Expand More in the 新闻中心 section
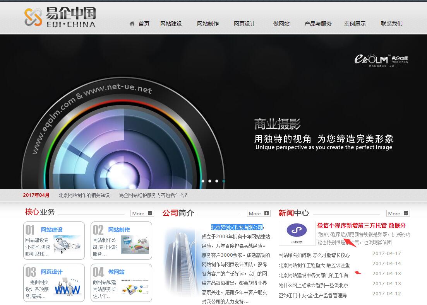The height and width of the screenshot is (305, 427). pos(398,213)
